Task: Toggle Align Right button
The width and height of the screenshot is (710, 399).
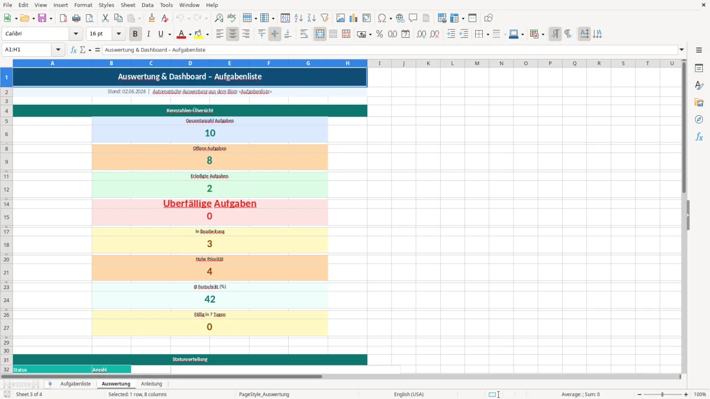Action: pos(246,34)
